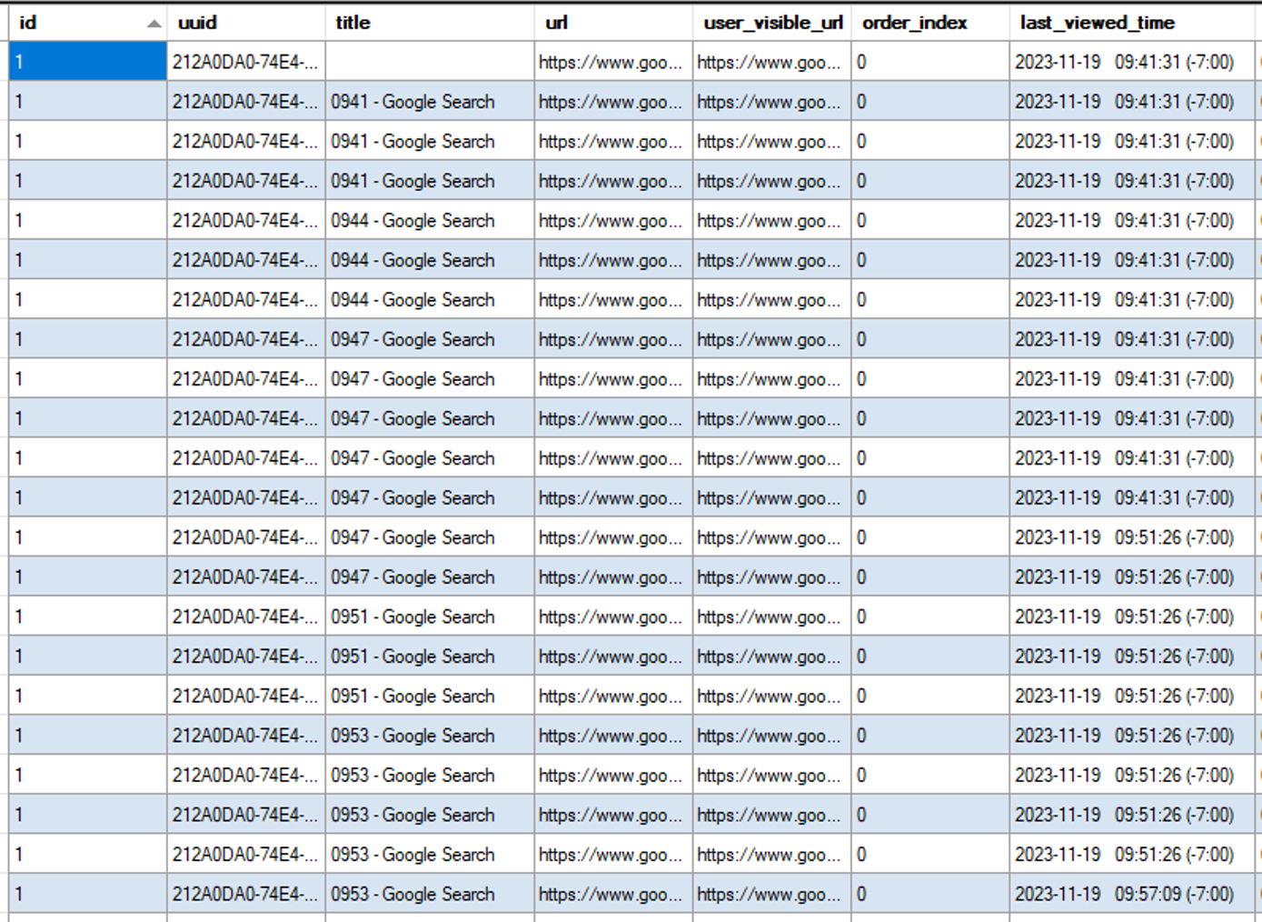Select the first 0953 - Google Search title
Screen dimensions: 1262x922
click(412, 736)
